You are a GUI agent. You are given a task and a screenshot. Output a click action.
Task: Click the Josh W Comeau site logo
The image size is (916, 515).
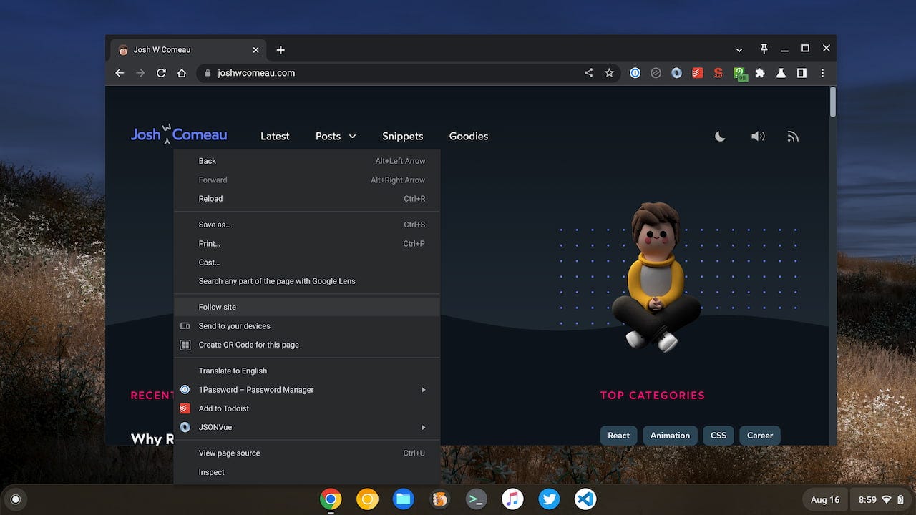point(179,134)
